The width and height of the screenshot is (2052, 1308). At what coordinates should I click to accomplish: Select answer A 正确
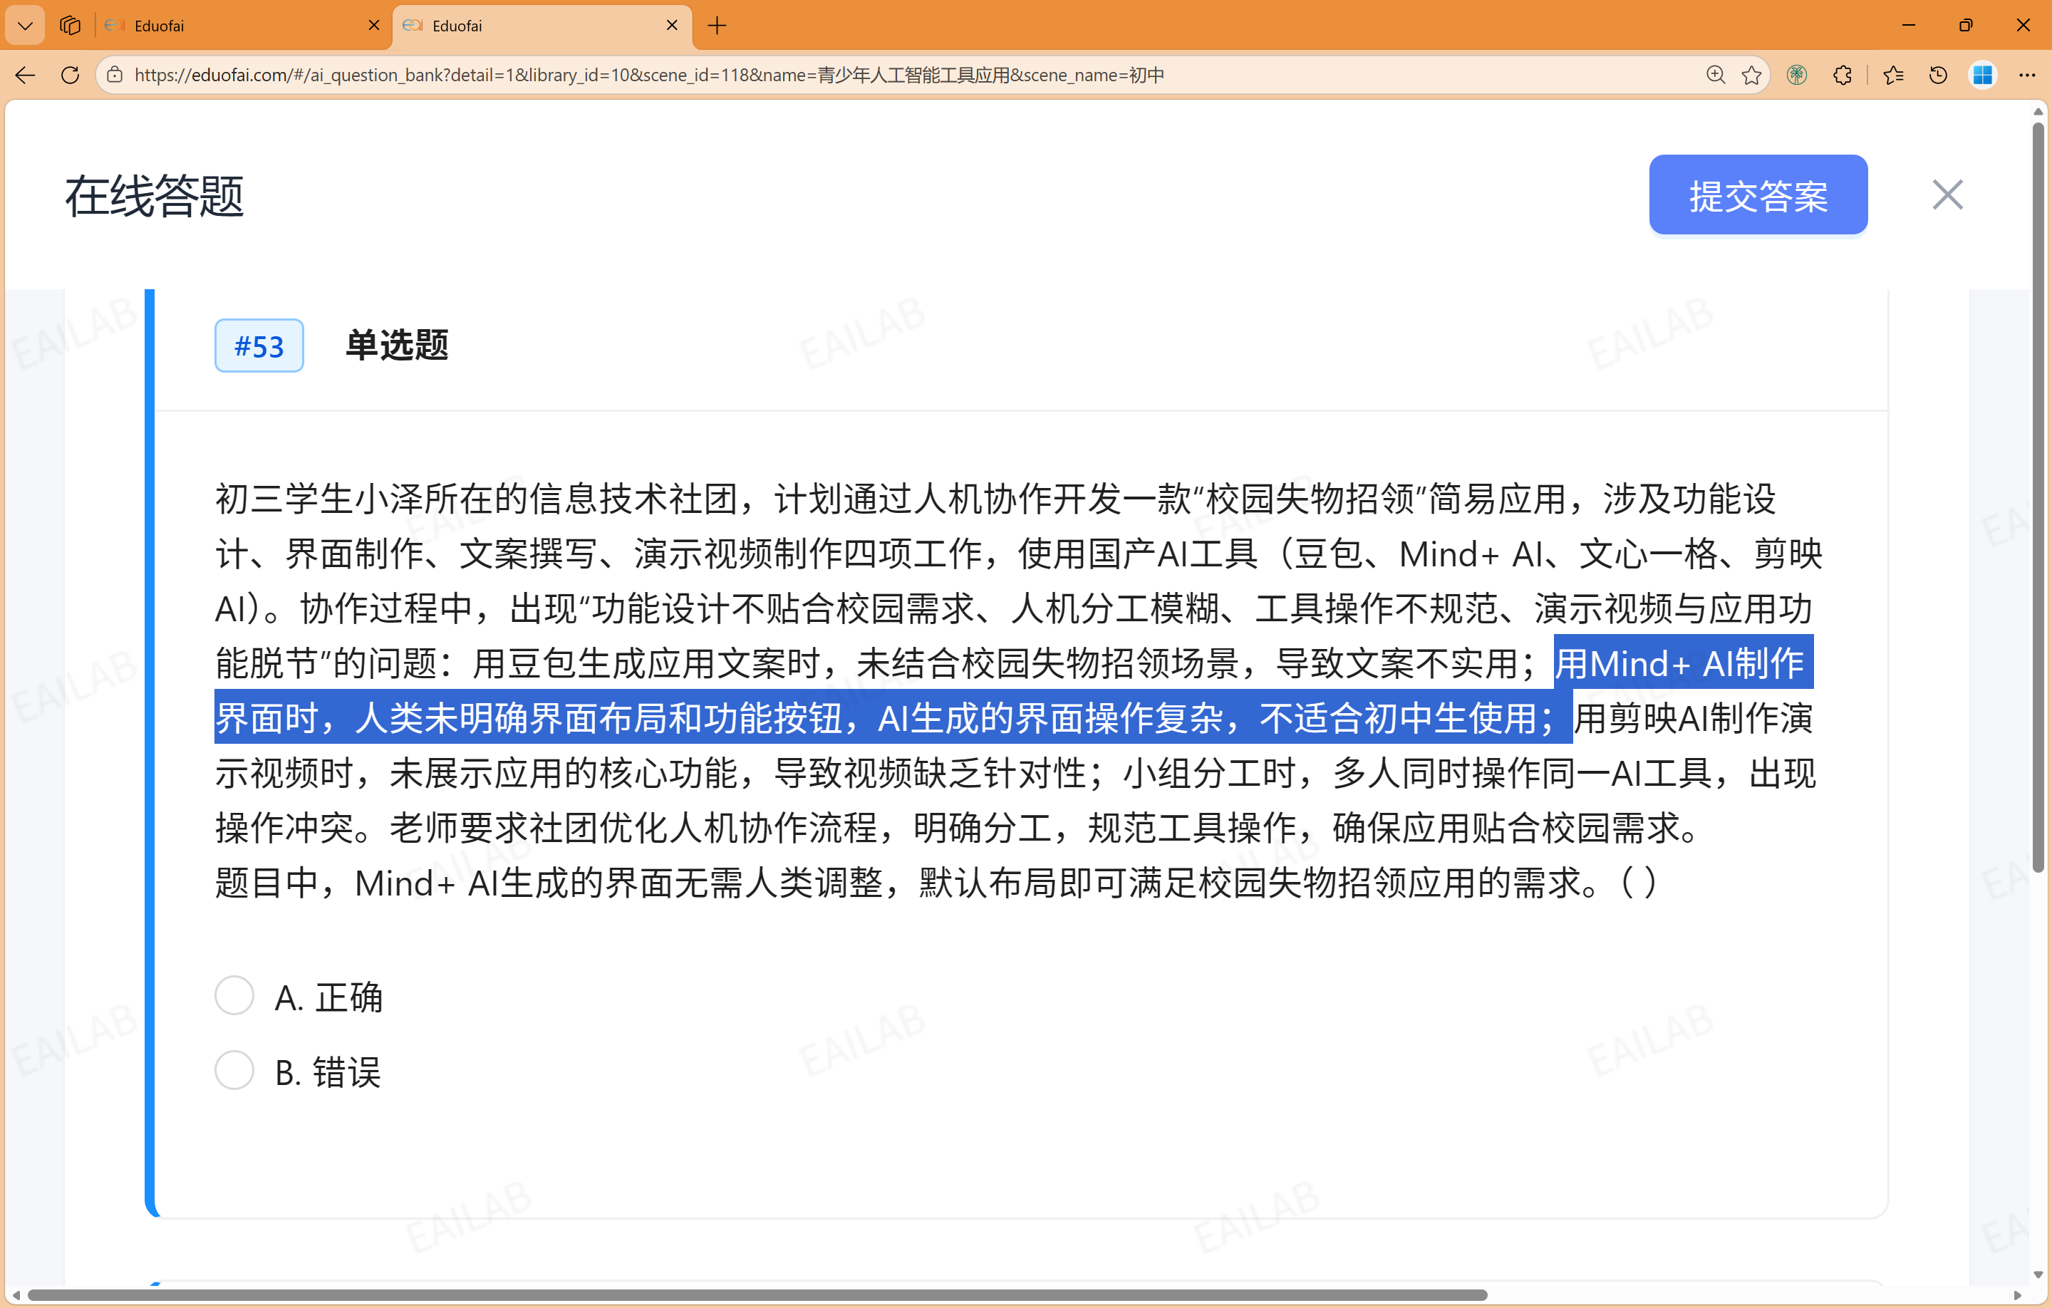pyautogui.click(x=234, y=995)
